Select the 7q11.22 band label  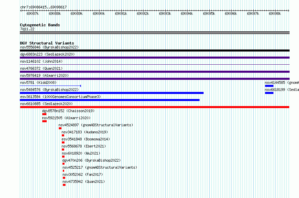tap(28, 29)
